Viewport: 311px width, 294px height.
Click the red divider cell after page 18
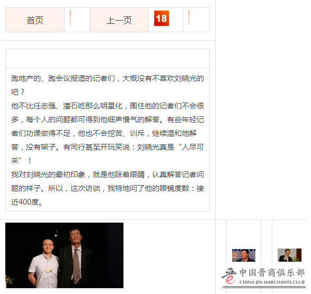click(196, 20)
